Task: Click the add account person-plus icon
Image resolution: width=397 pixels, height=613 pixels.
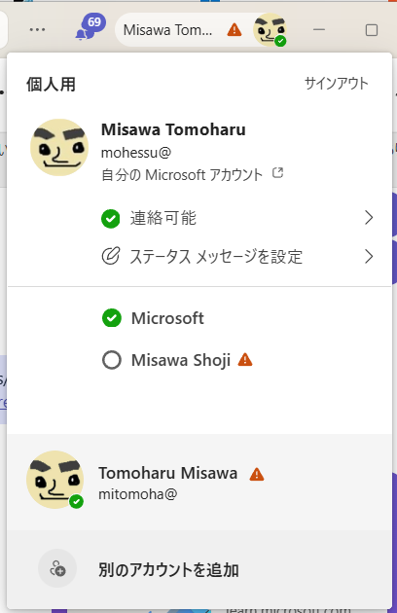Action: [x=57, y=568]
